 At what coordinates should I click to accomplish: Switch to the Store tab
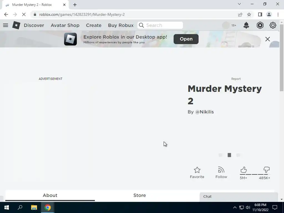(x=140, y=195)
